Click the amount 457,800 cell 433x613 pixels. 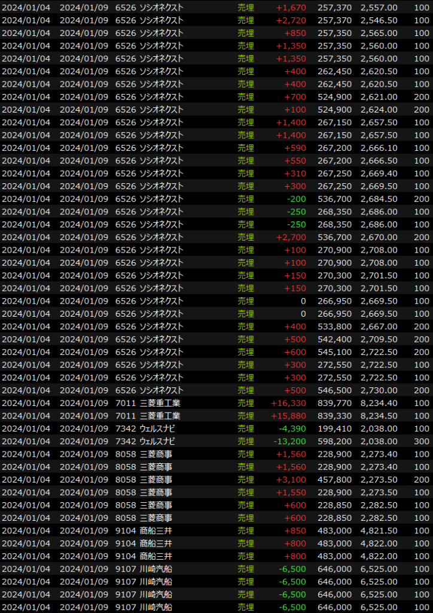pyautogui.click(x=336, y=480)
